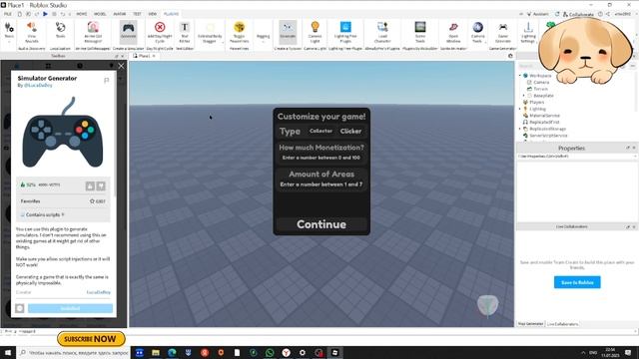
Task: Click the blue Play arrow in quick access bar
Action: click(x=45, y=14)
